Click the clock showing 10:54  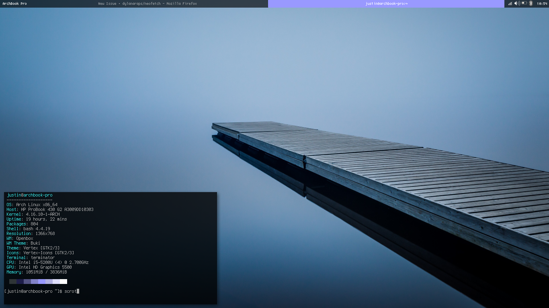click(x=542, y=3)
